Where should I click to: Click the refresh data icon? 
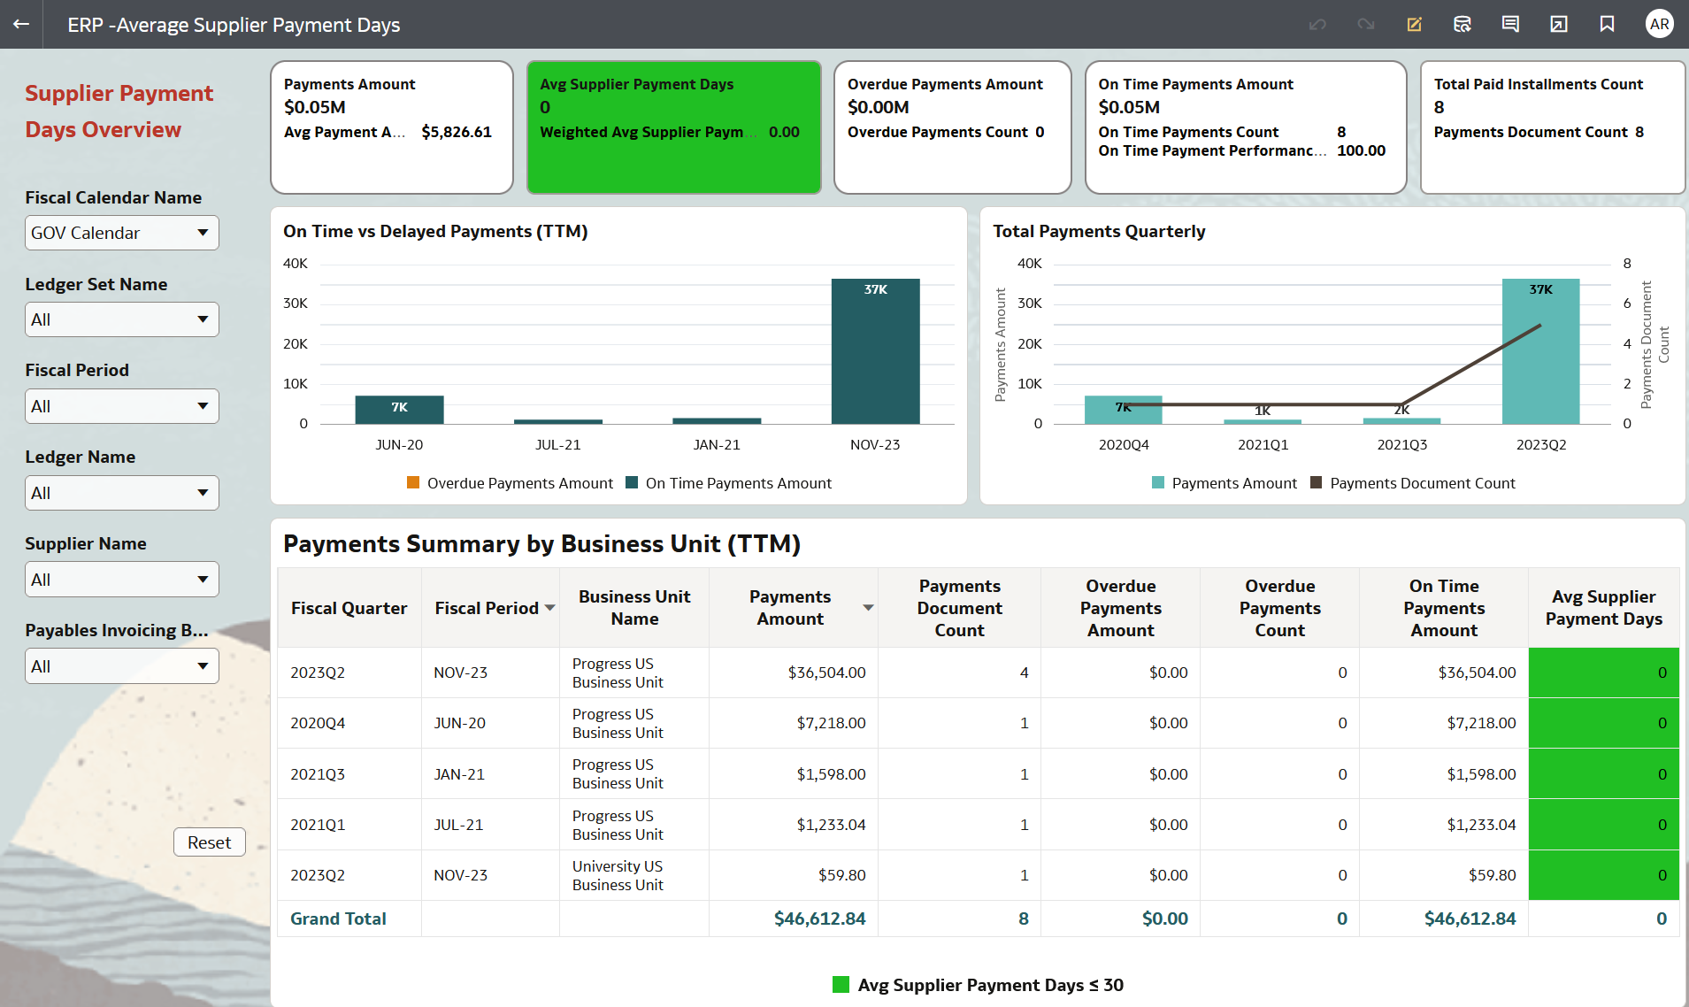tap(1462, 24)
